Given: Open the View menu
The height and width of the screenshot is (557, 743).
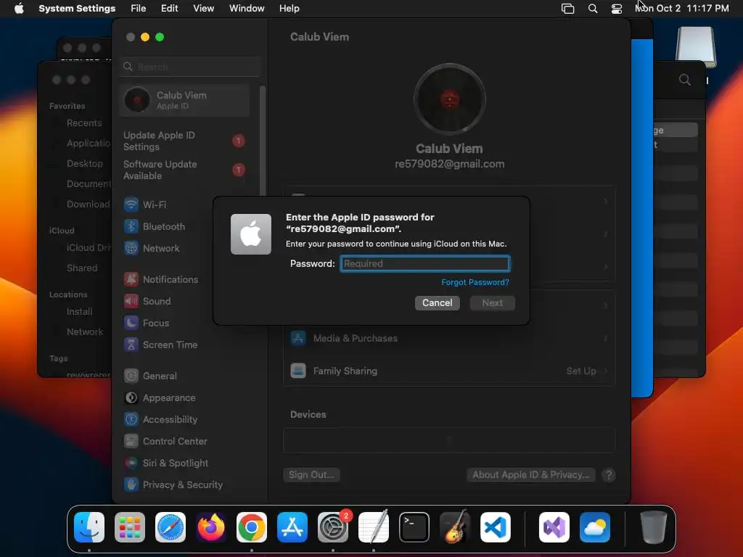Looking at the screenshot, I should (203, 8).
